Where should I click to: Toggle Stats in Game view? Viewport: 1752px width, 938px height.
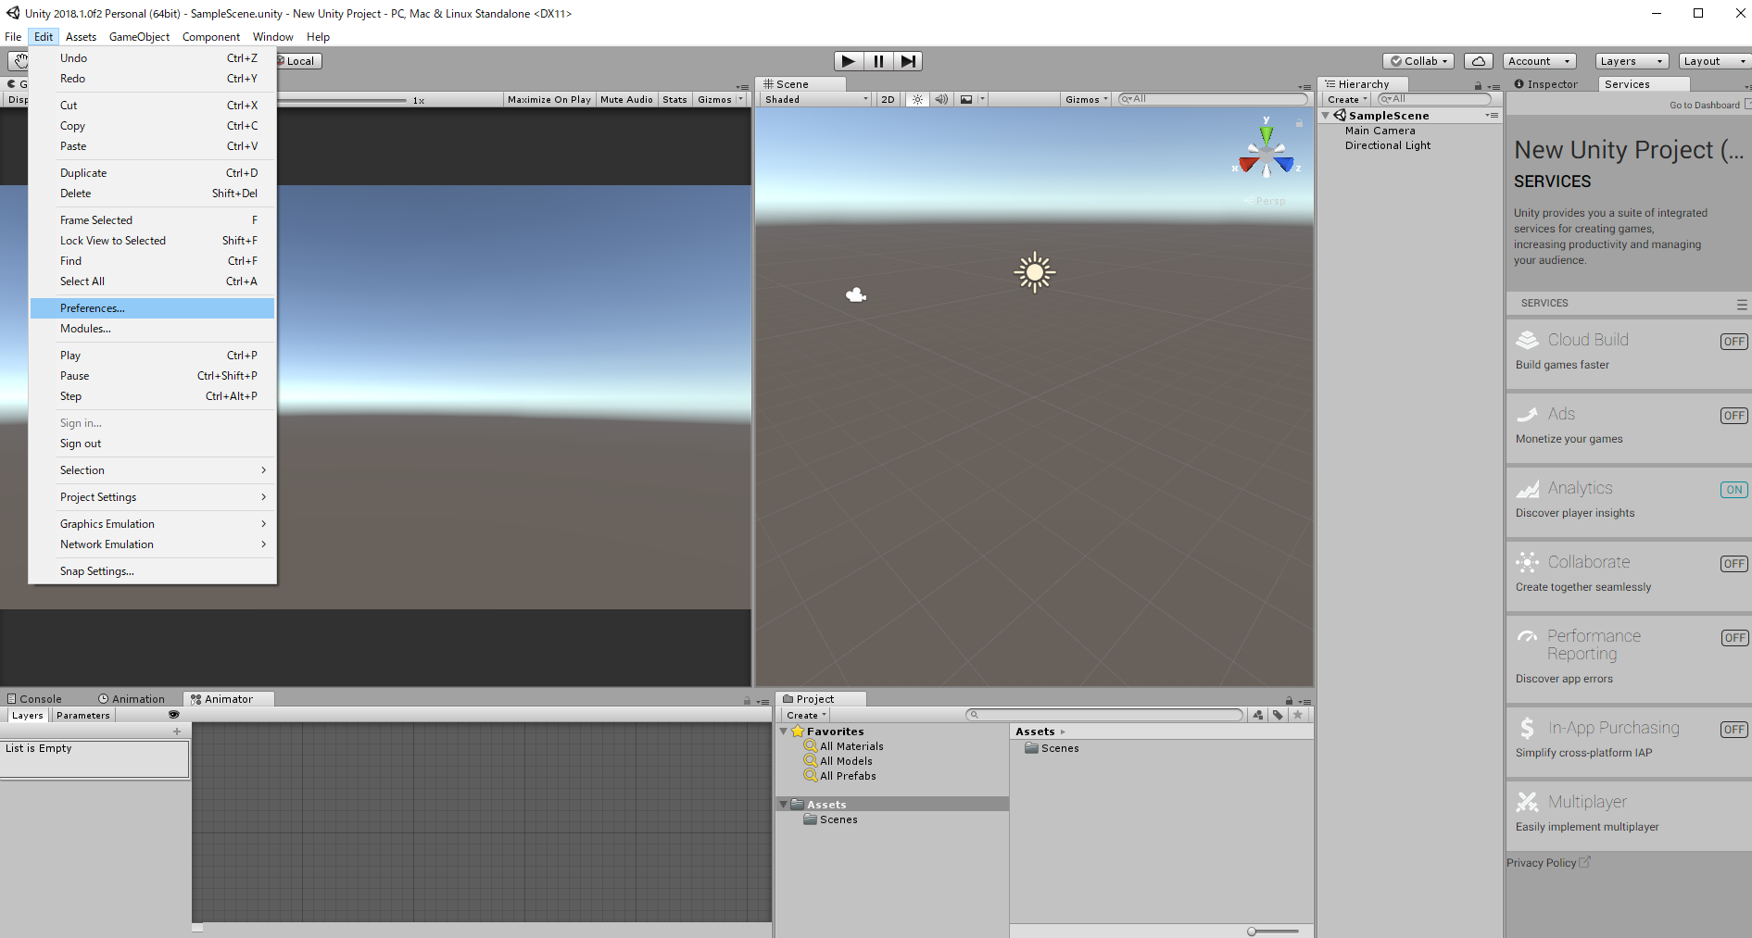point(674,99)
